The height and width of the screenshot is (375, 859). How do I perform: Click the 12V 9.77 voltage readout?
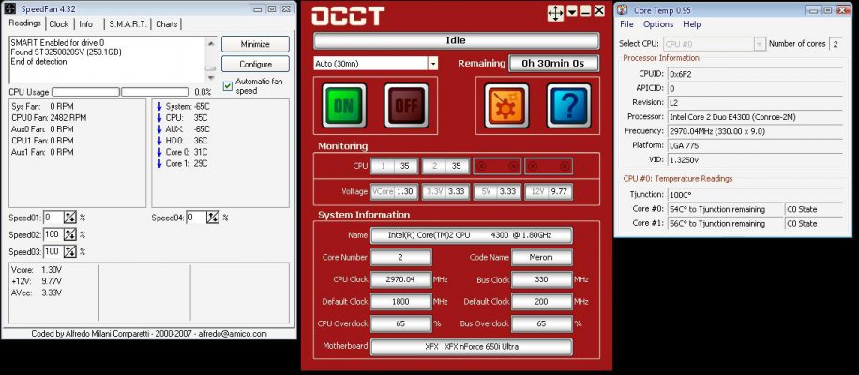click(x=549, y=191)
